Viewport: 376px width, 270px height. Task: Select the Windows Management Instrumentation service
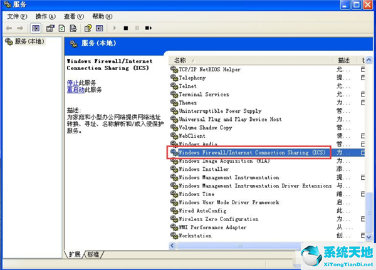pyautogui.click(x=229, y=177)
